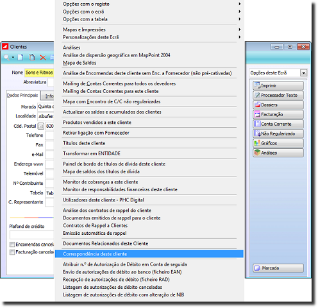
Task: Click the Imprimir button
Action: [278, 85]
